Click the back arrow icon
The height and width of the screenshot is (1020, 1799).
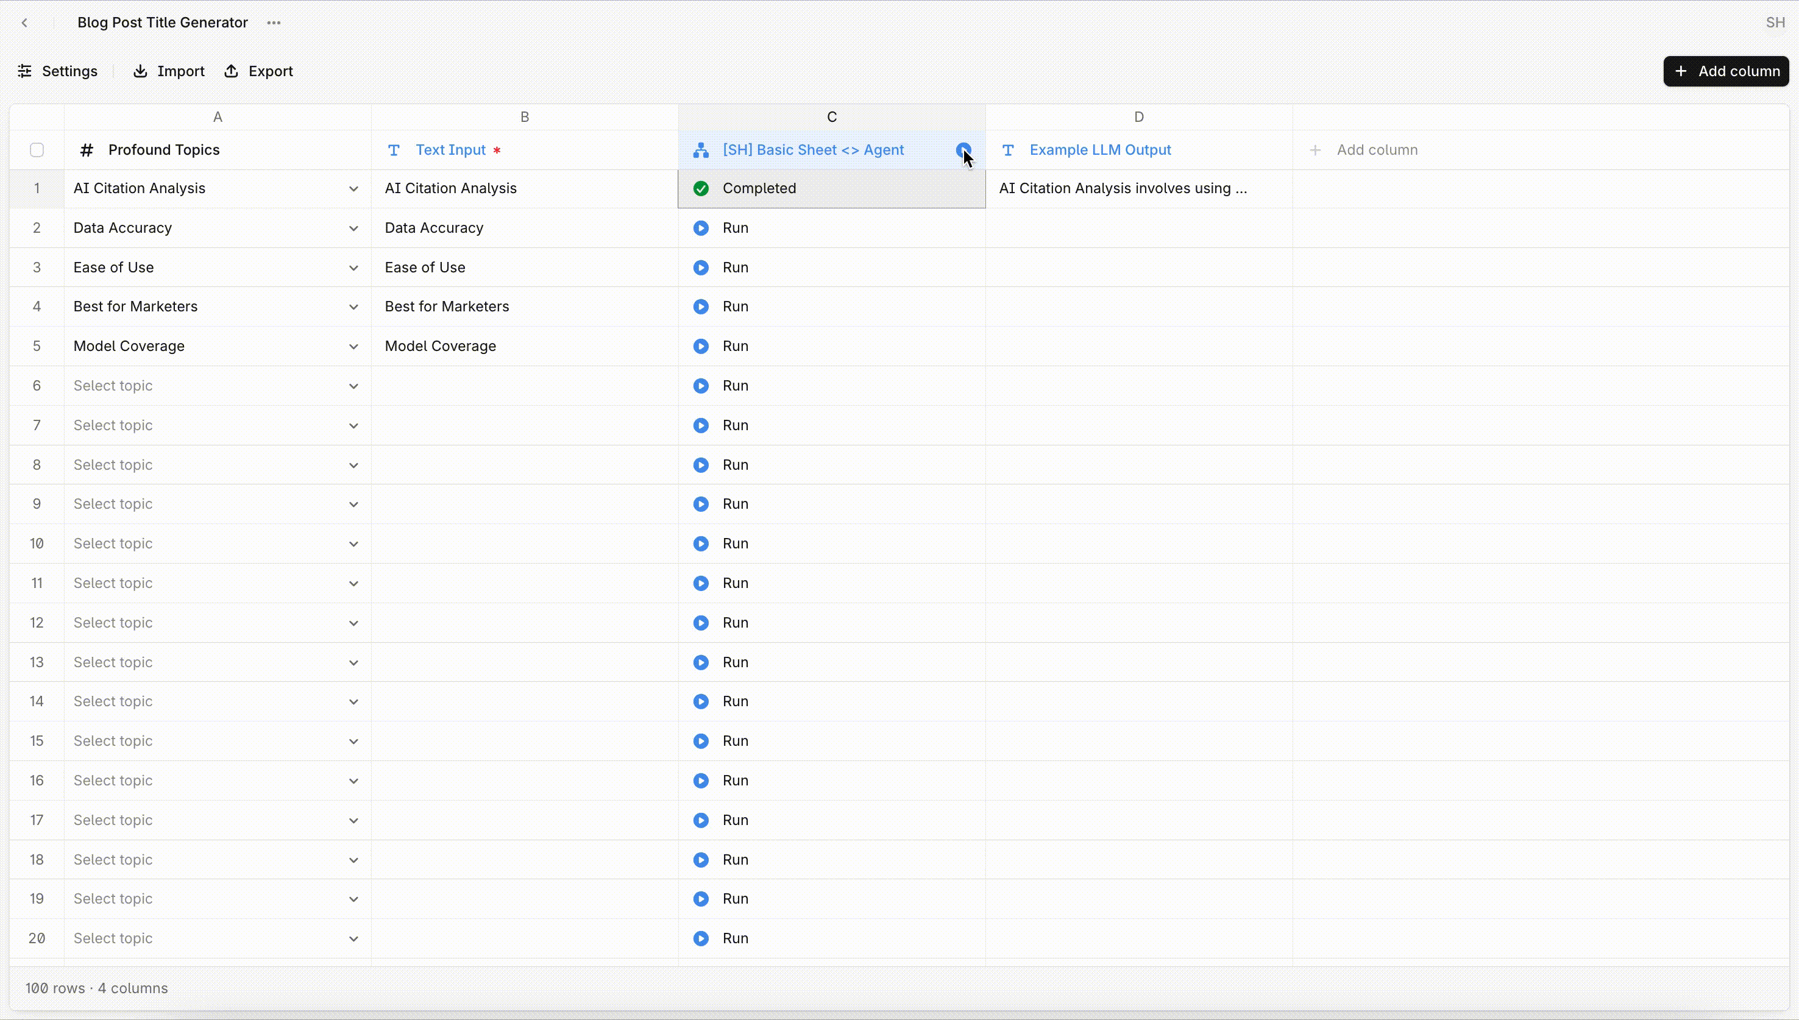click(x=24, y=23)
